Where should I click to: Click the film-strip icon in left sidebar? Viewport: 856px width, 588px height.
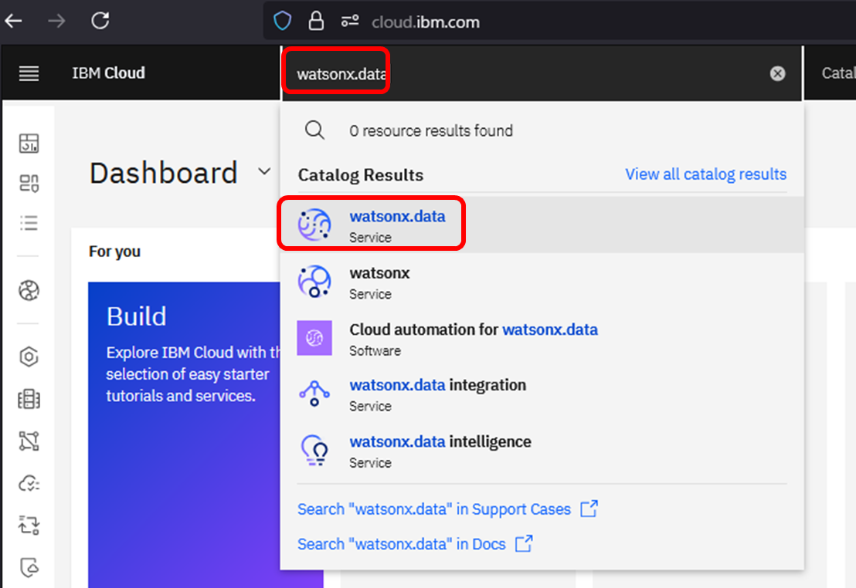pyautogui.click(x=29, y=399)
